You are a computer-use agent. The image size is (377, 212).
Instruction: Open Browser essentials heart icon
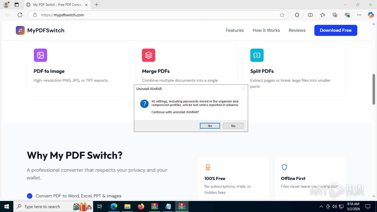(x=347, y=15)
